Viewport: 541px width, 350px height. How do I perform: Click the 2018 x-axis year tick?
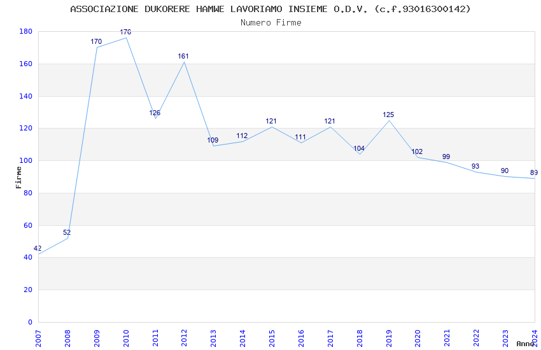tap(360, 338)
